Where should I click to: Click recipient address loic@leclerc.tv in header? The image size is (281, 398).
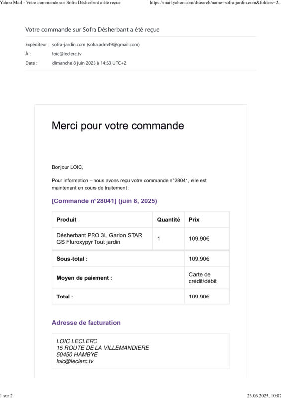(67, 54)
